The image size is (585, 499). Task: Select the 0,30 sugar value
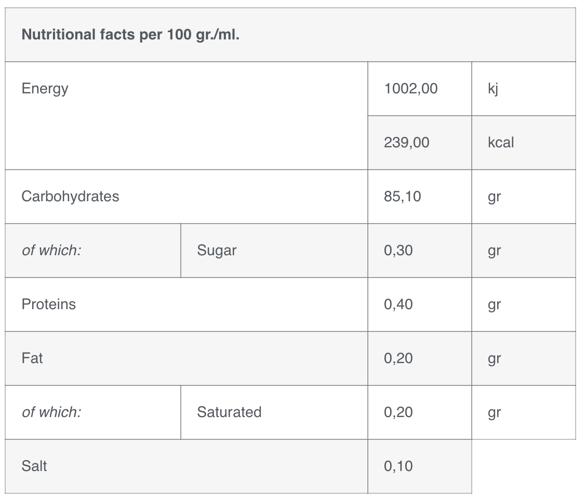click(x=398, y=250)
